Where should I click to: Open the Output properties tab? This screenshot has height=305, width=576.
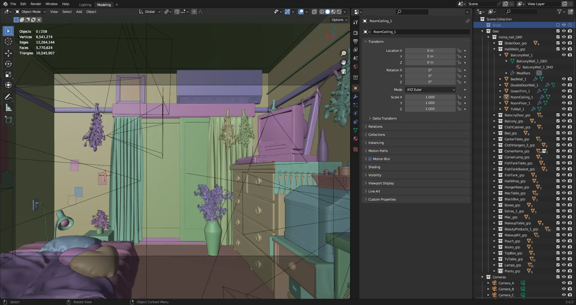pos(355,41)
